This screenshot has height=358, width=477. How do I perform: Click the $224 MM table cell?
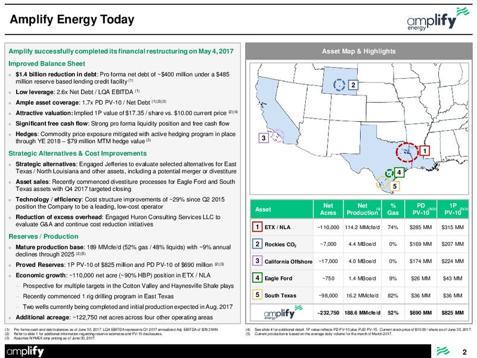point(453,261)
